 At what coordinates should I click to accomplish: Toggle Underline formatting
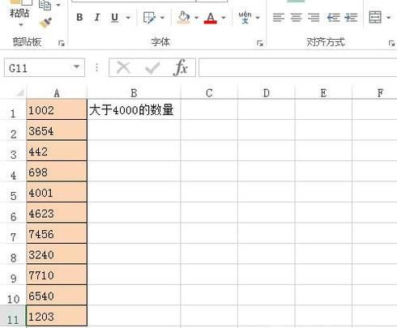click(115, 18)
